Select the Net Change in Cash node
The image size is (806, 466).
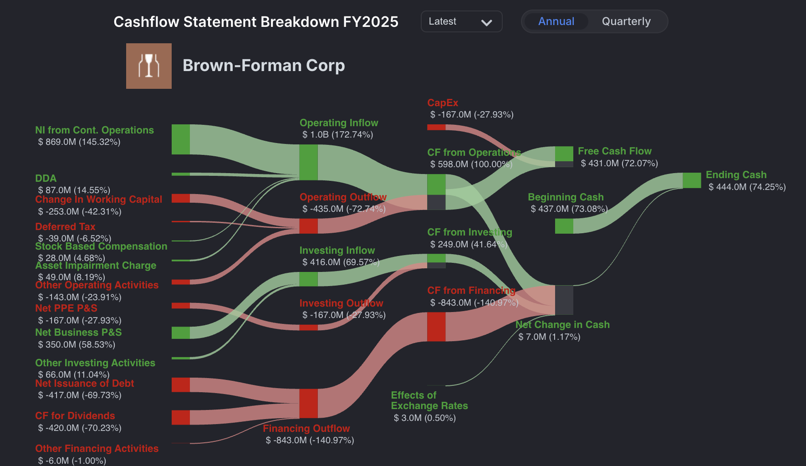point(564,300)
